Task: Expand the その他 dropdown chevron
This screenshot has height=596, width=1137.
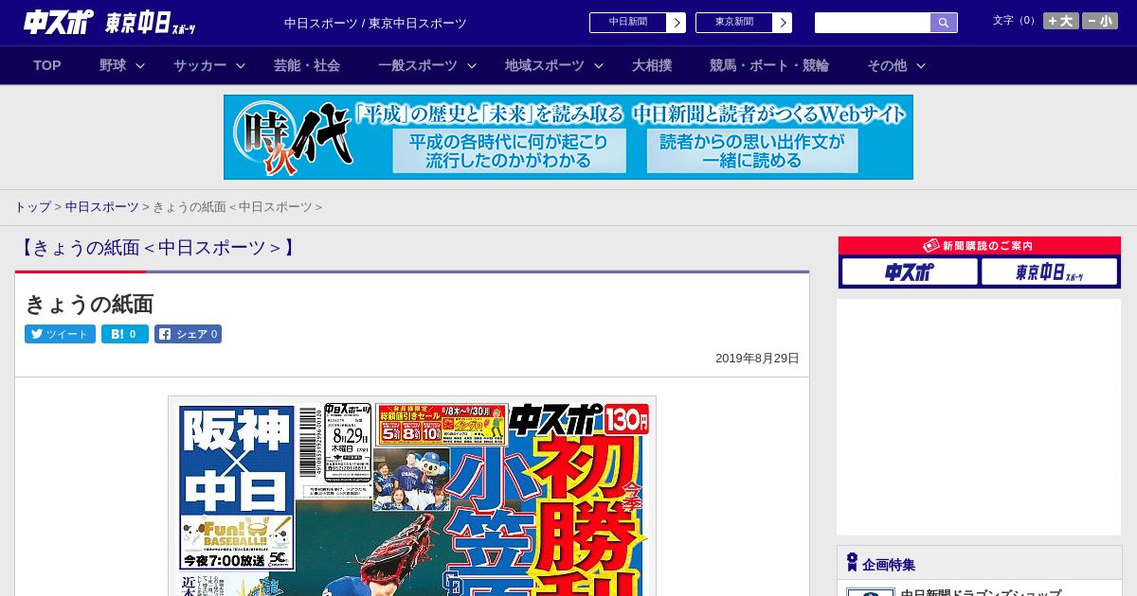Action: pyautogui.click(x=921, y=65)
